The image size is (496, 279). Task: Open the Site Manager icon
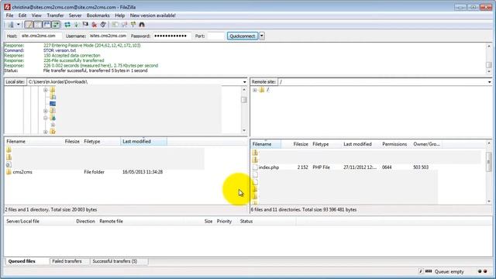pyautogui.click(x=11, y=25)
